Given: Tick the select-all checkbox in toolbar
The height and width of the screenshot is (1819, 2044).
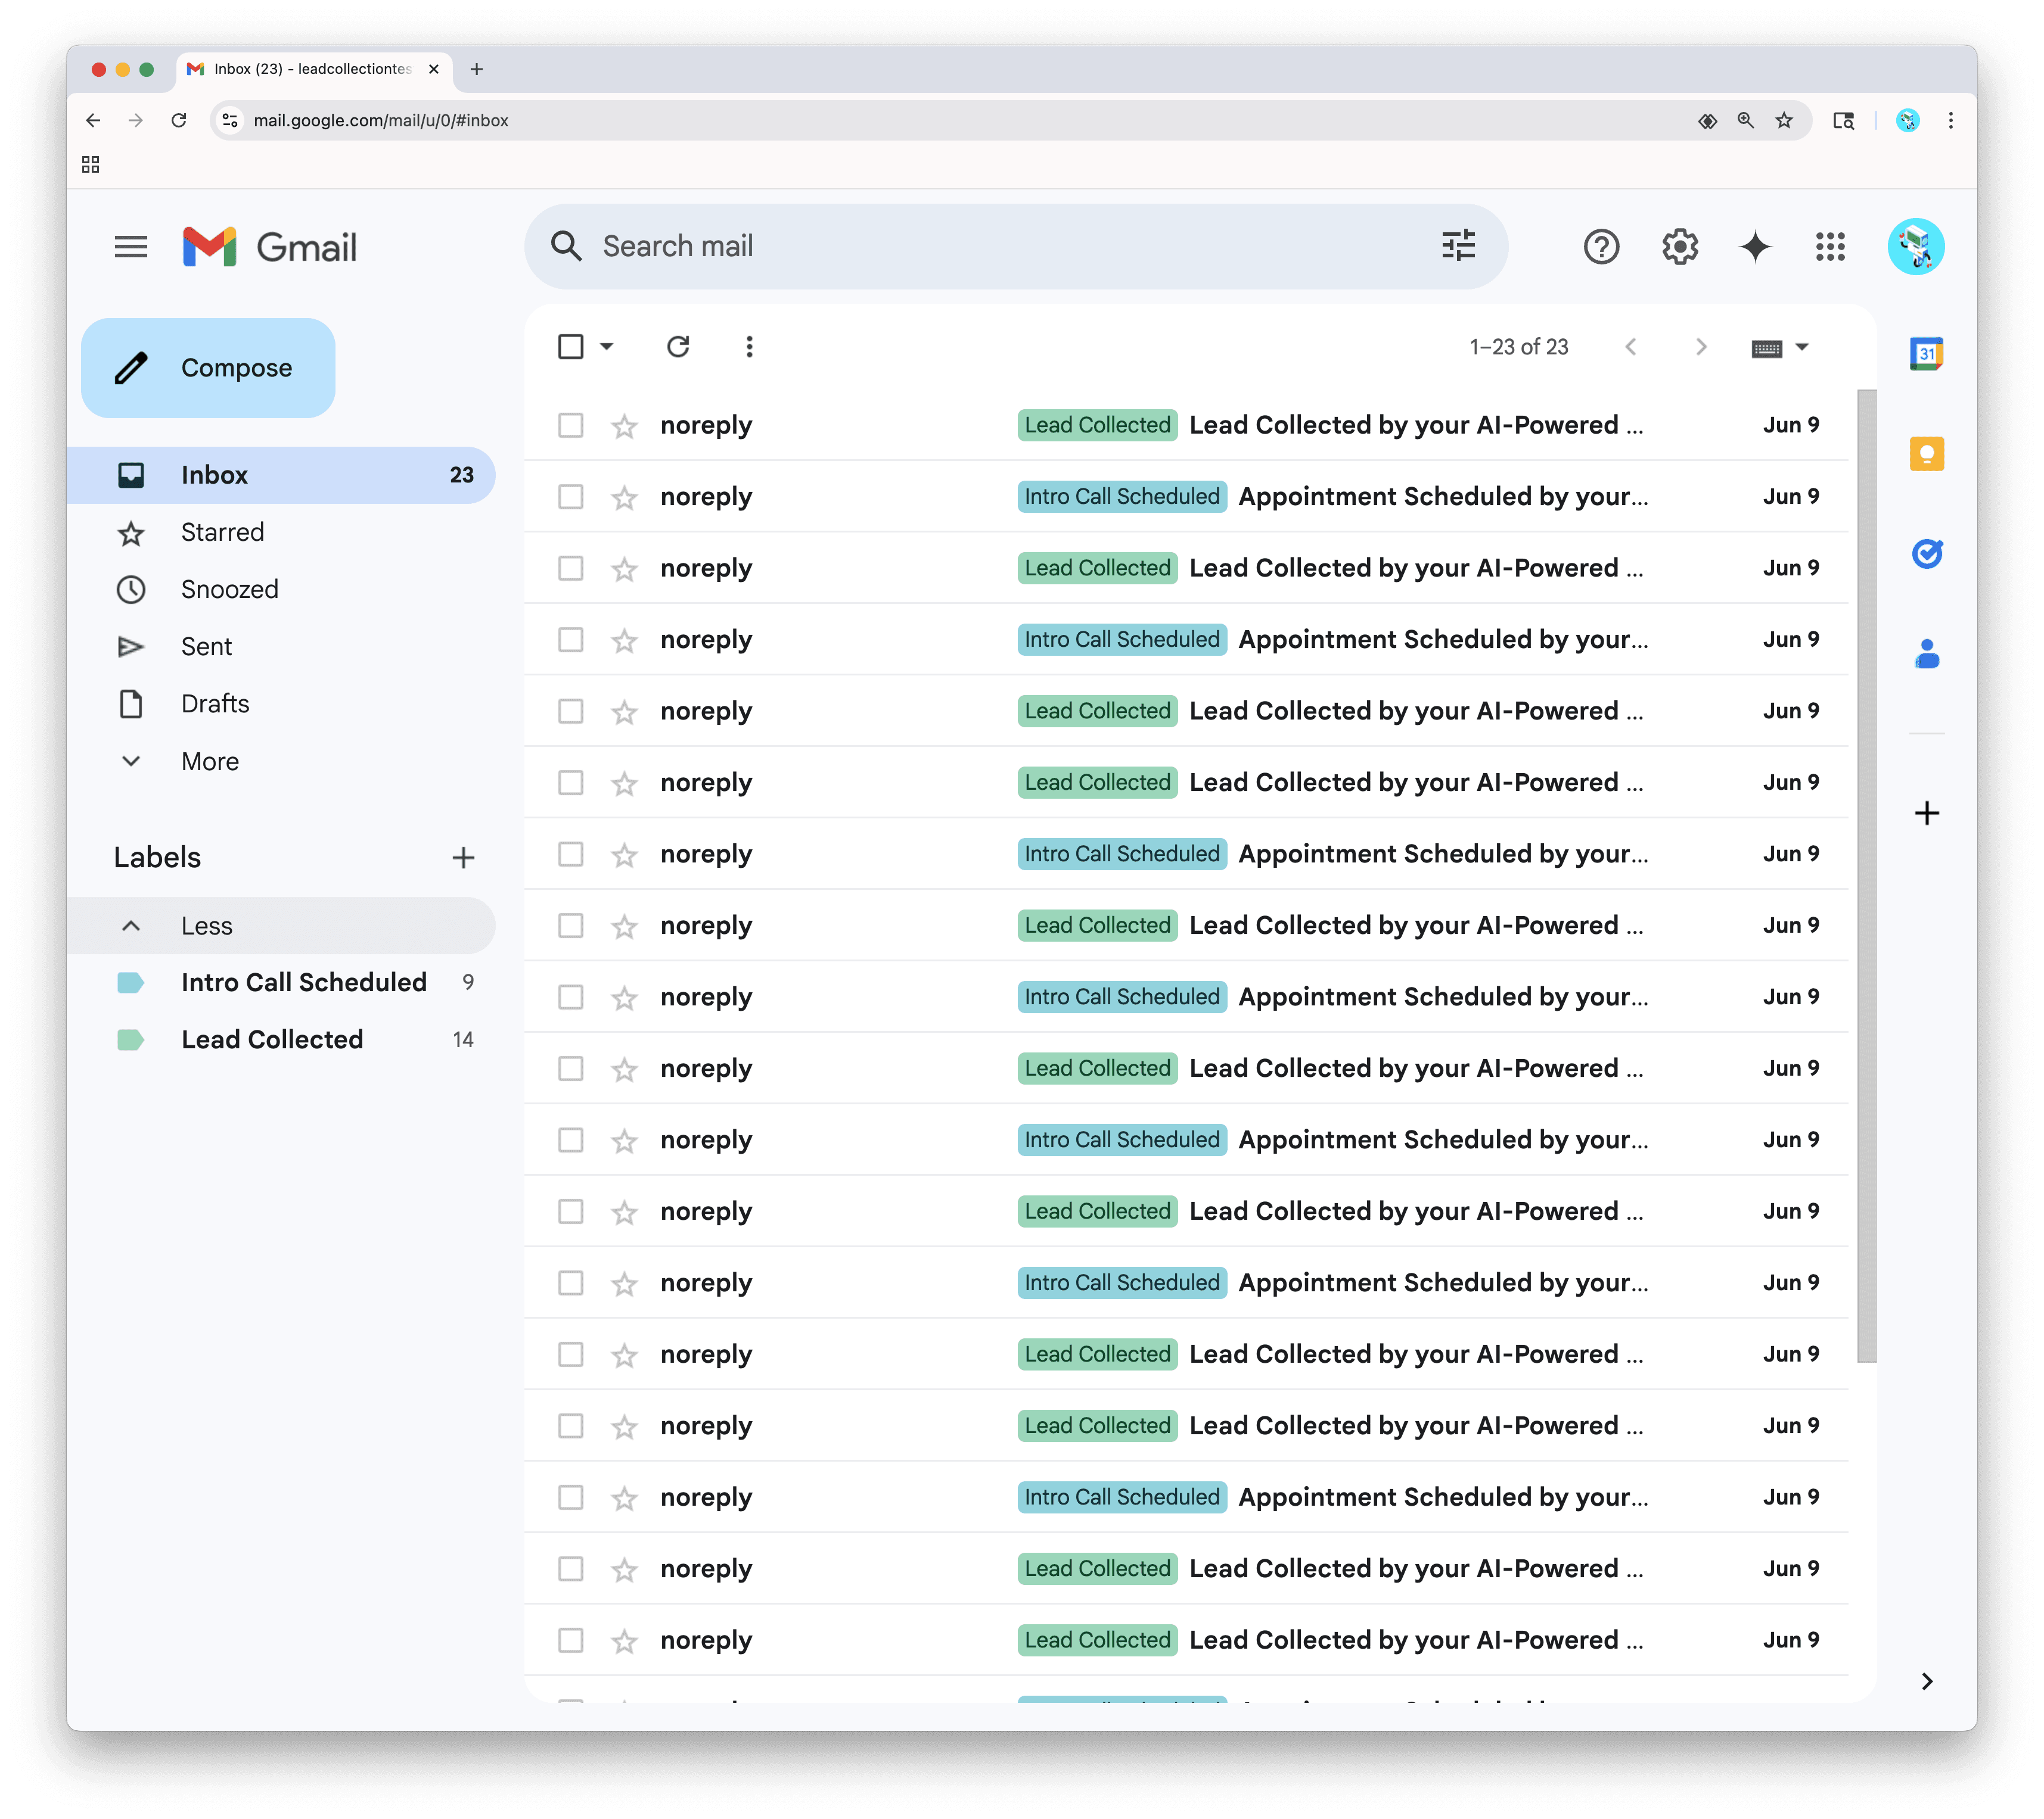Looking at the screenshot, I should tap(570, 347).
